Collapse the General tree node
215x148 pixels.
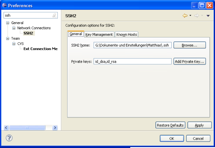click(x=8, y=23)
